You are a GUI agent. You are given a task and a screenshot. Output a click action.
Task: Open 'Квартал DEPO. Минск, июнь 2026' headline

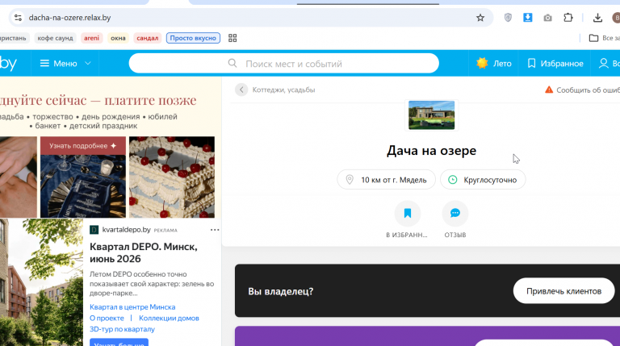tap(144, 252)
